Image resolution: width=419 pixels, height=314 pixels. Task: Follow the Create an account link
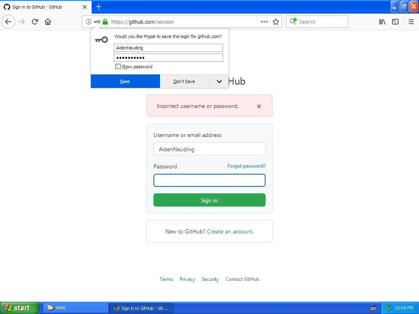[230, 231]
